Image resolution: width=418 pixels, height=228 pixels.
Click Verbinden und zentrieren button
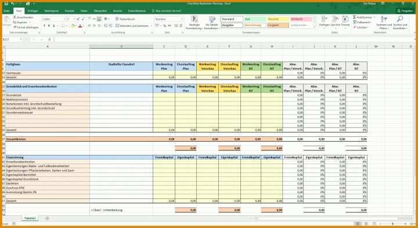point(134,26)
